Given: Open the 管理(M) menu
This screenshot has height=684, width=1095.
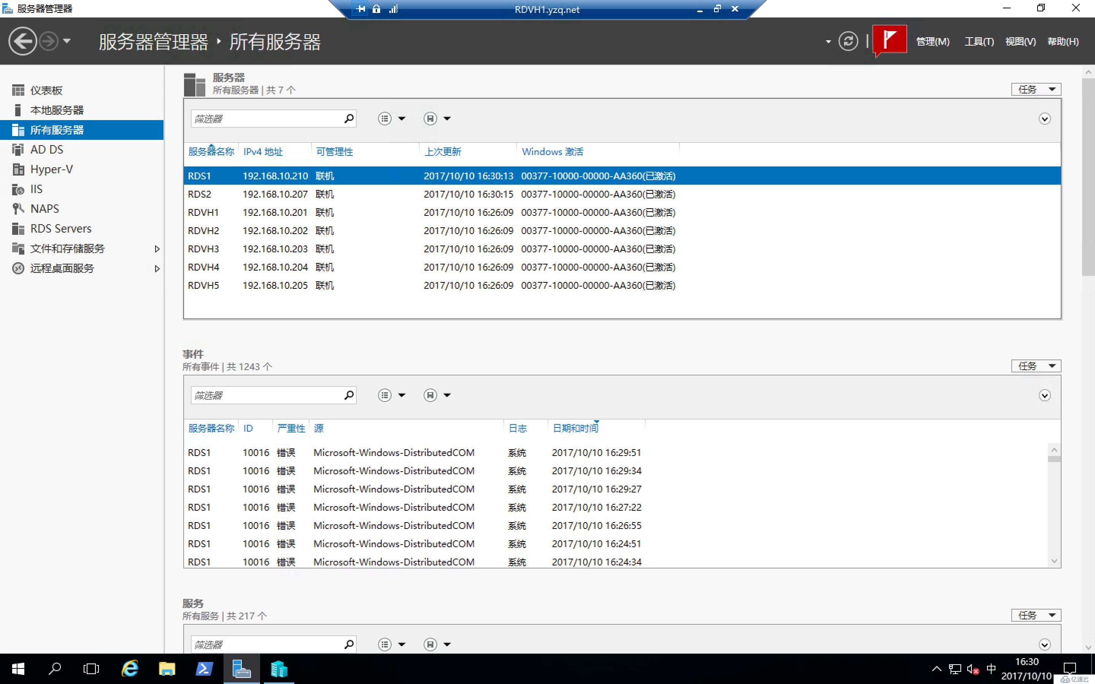Looking at the screenshot, I should pos(933,42).
